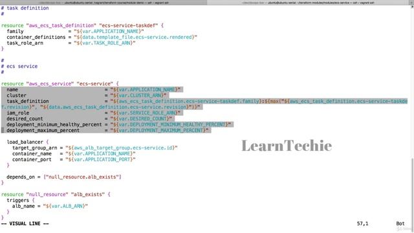Click the "null_resource.alb_exists" string
414x233 pixels.
click(82, 177)
